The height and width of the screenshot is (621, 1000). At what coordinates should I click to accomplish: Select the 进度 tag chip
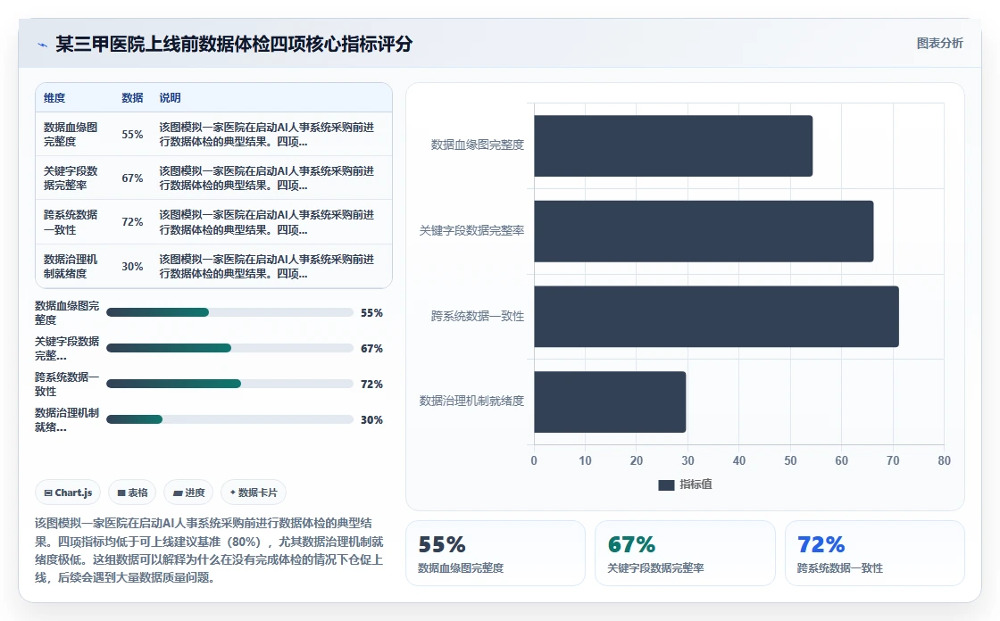[x=188, y=493]
